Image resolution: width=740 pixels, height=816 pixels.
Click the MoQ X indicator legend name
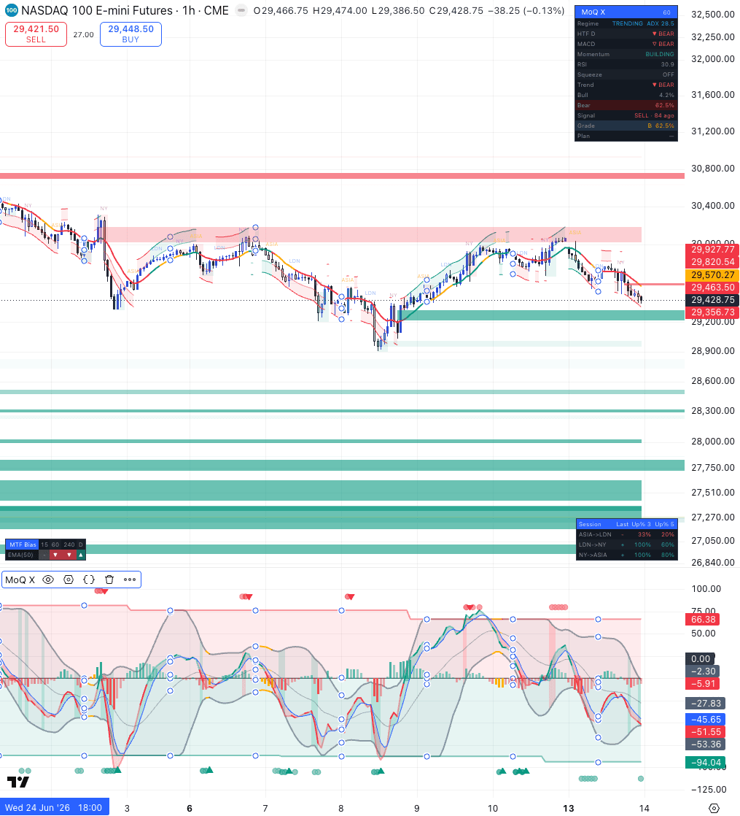[x=20, y=580]
